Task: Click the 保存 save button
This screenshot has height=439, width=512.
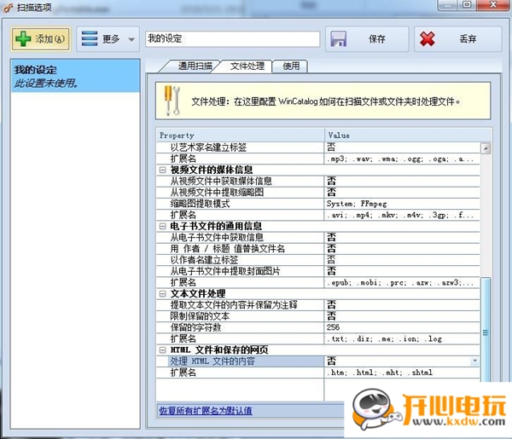Action: point(367,39)
